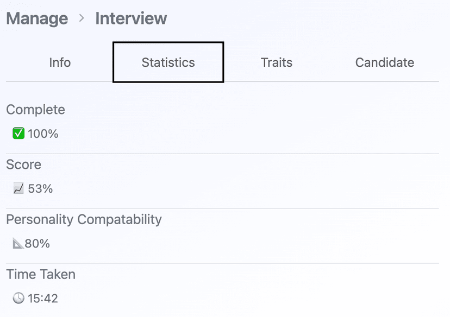Click the highlighted Statistics tab

coord(168,62)
